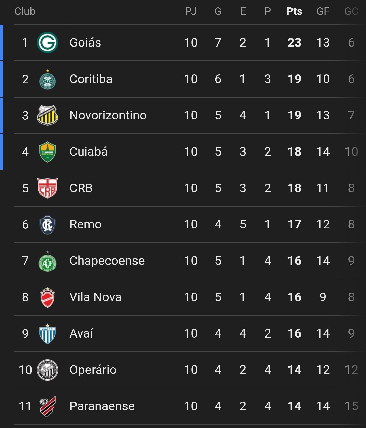
Task: Open the Chapecoense team page link
Action: point(107,261)
